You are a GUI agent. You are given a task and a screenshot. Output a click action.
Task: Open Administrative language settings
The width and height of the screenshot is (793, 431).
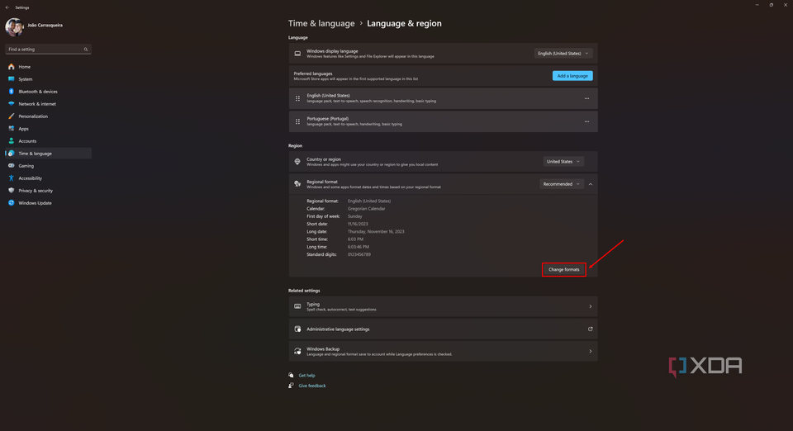pyautogui.click(x=443, y=329)
